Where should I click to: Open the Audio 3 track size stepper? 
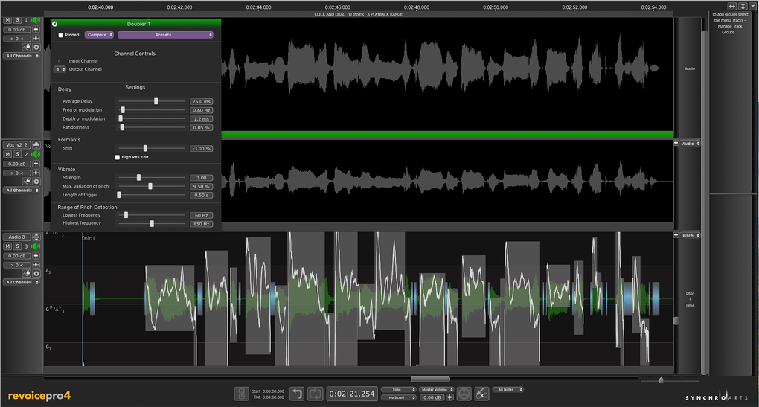(36, 237)
